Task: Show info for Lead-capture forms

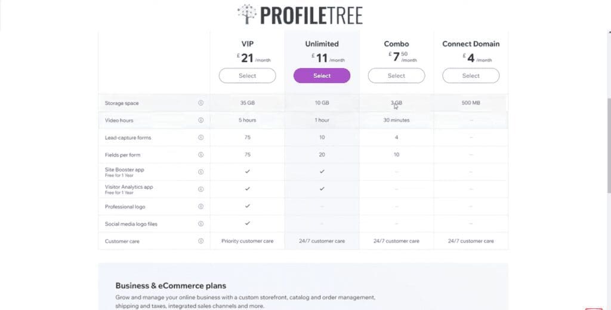Action: (200, 137)
